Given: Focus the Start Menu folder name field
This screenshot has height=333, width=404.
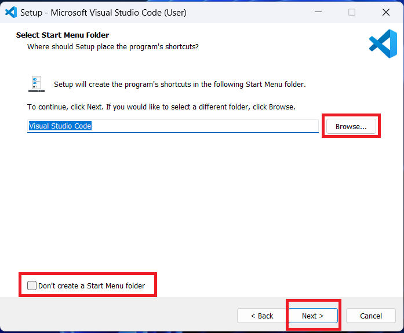Looking at the screenshot, I should point(203,126).
